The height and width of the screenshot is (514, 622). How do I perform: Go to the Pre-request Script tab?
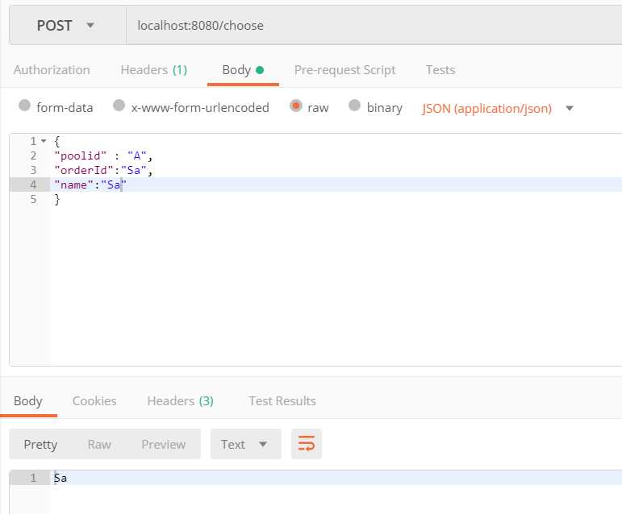344,70
